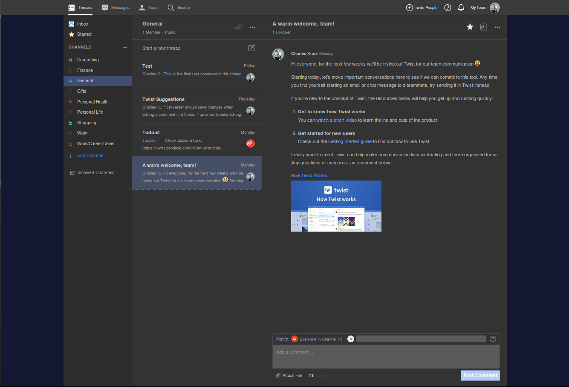Select the Shopping channel
The image size is (569, 387).
click(x=98, y=123)
